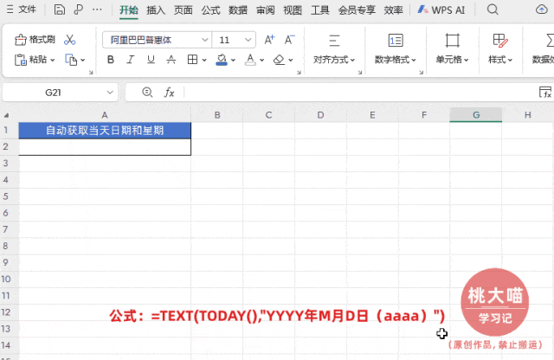This screenshot has width=554, height=360.
Task: Expand the borders dropdown arrow
Action: click(204, 60)
